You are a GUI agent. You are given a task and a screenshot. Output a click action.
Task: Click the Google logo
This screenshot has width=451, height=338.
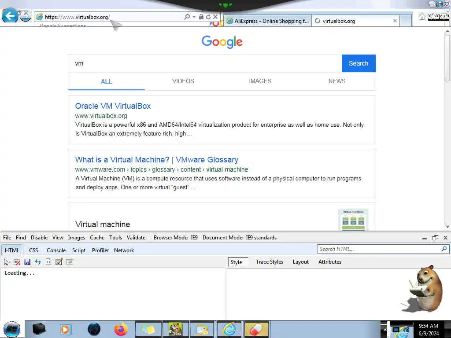click(222, 42)
